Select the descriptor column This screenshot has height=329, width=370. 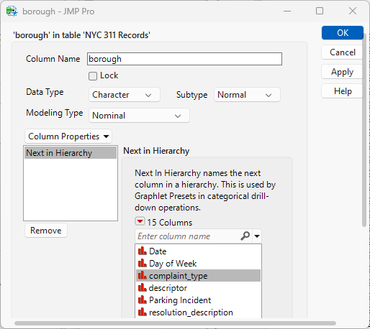pyautogui.click(x=198, y=288)
